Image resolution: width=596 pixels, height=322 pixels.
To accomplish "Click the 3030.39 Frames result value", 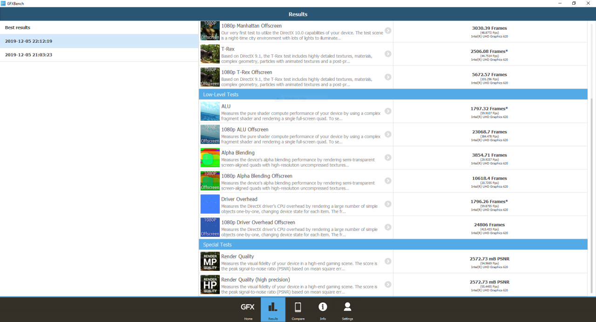I will tap(489, 28).
